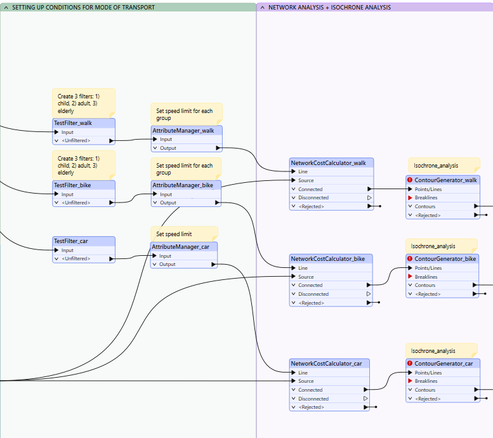Image resolution: width=493 pixels, height=438 pixels.
Task: Click the Line input port arrow on NetworkCostCalculator_walk
Action: click(293, 171)
